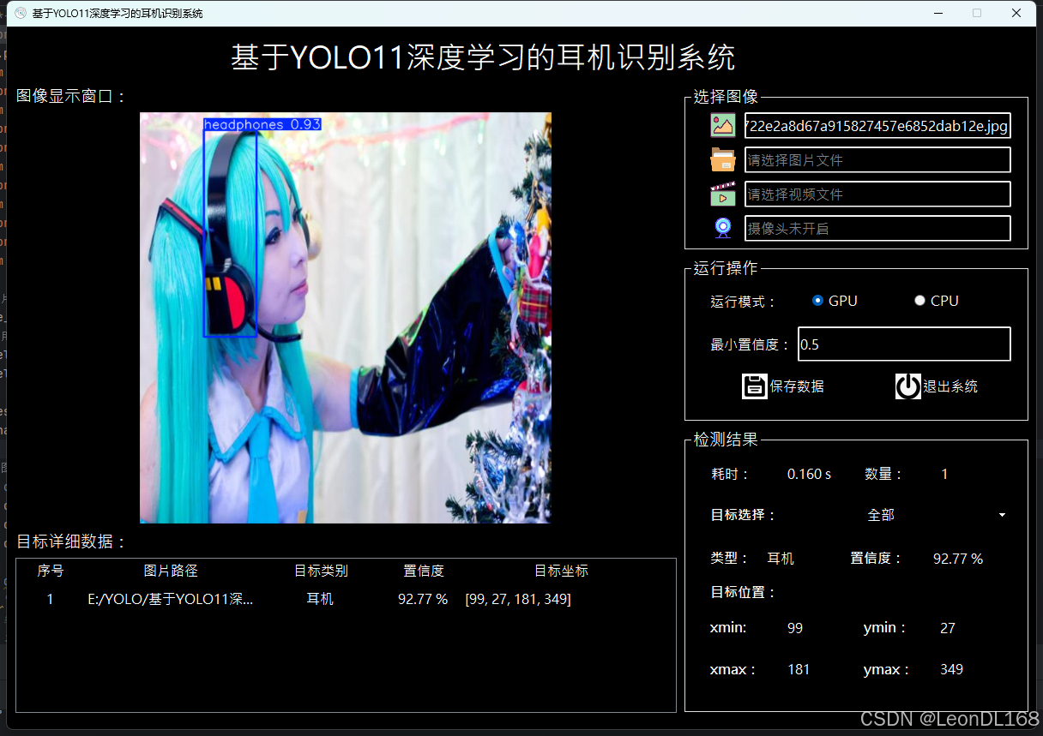
Task: Click the floppy disk save data icon
Action: point(755,386)
